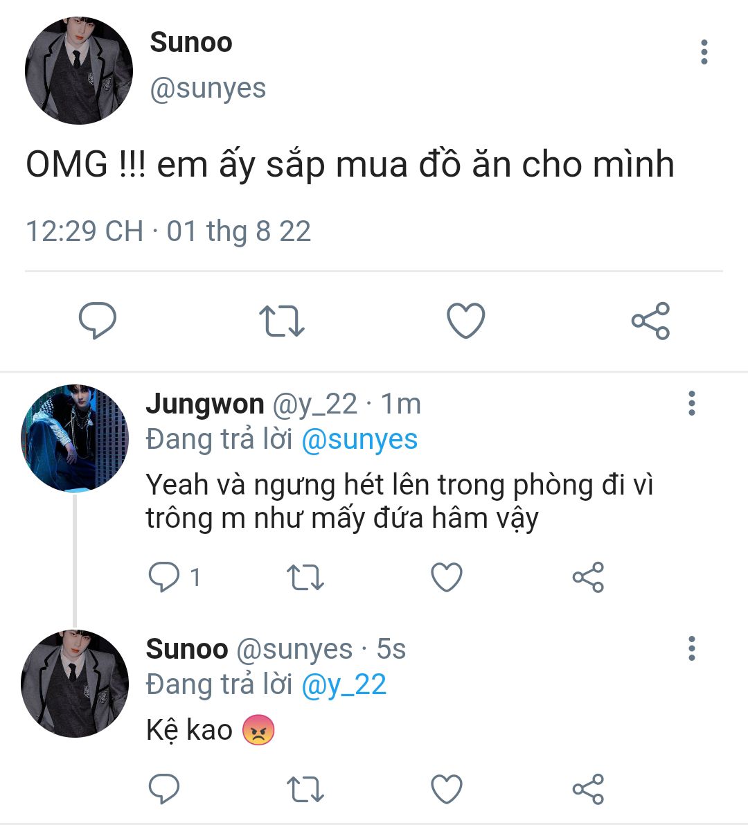Image resolution: width=748 pixels, height=825 pixels.
Task: Retweet Jungwon's reply
Action: (305, 577)
